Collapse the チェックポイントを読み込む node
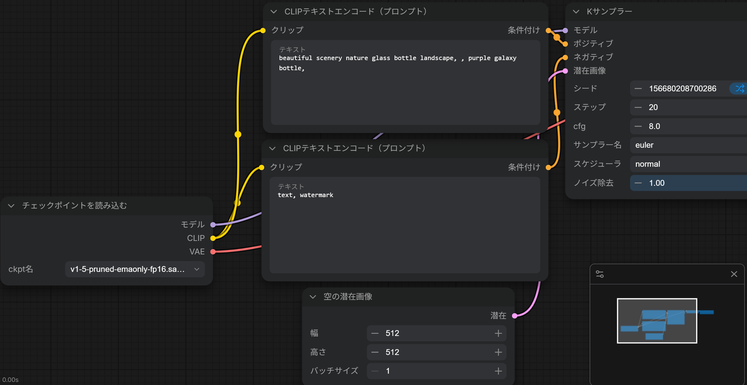747x385 pixels. point(11,206)
